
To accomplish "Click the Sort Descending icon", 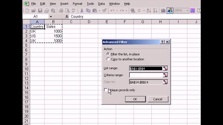I will (155, 11).
